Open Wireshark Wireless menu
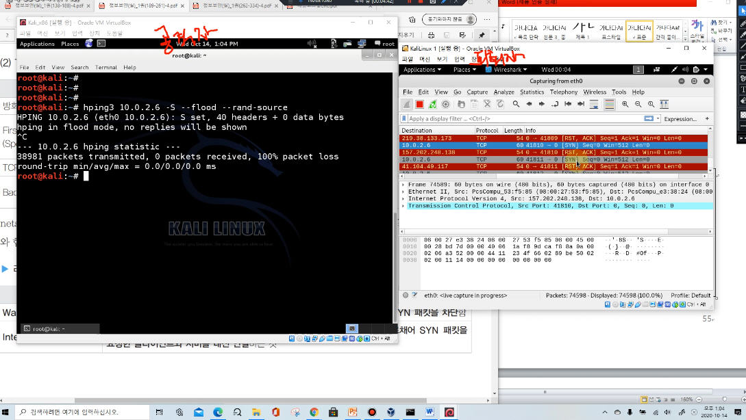The width and height of the screenshot is (746, 420). click(595, 92)
